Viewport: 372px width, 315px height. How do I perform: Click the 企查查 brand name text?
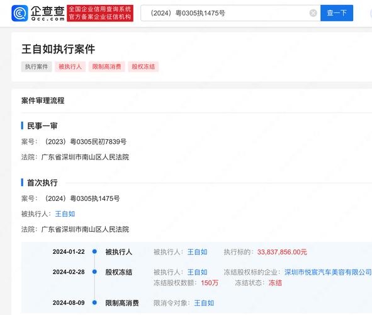coord(48,11)
